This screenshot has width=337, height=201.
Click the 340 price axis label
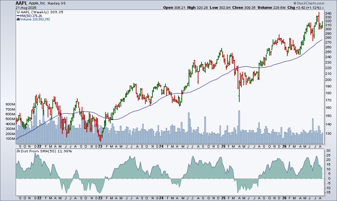(328, 13)
